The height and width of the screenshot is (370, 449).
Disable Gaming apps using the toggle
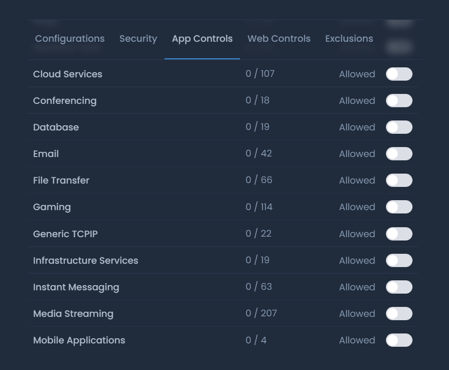(399, 207)
